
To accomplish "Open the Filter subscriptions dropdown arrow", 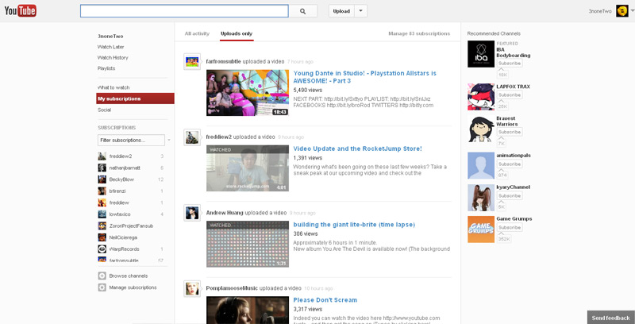I will (x=169, y=140).
